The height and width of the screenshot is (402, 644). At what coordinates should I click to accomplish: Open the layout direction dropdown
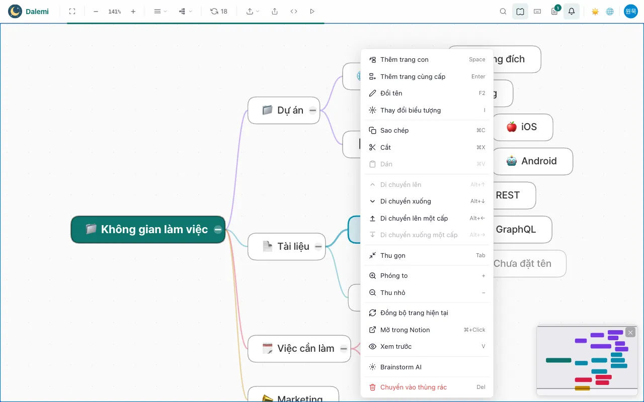click(x=186, y=11)
